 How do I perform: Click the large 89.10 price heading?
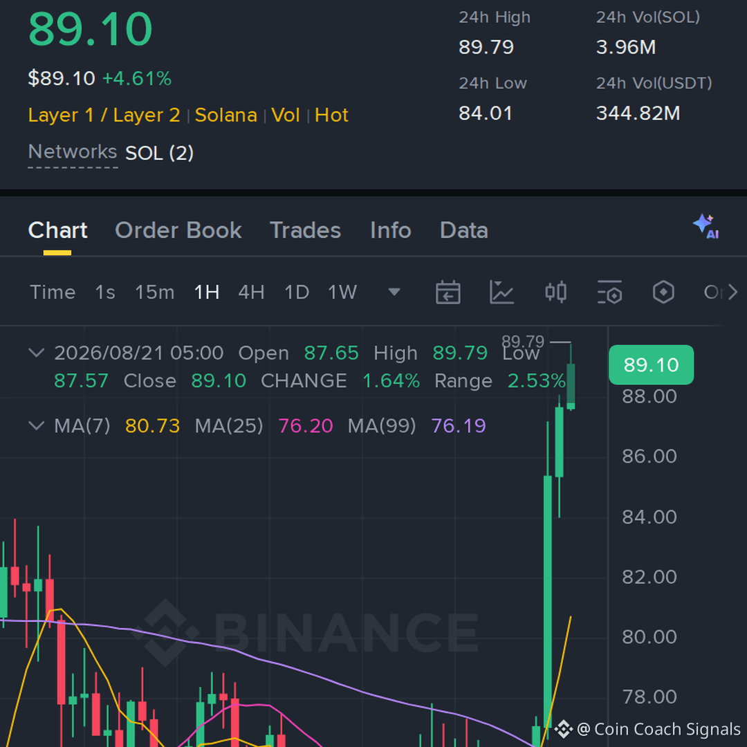point(91,30)
